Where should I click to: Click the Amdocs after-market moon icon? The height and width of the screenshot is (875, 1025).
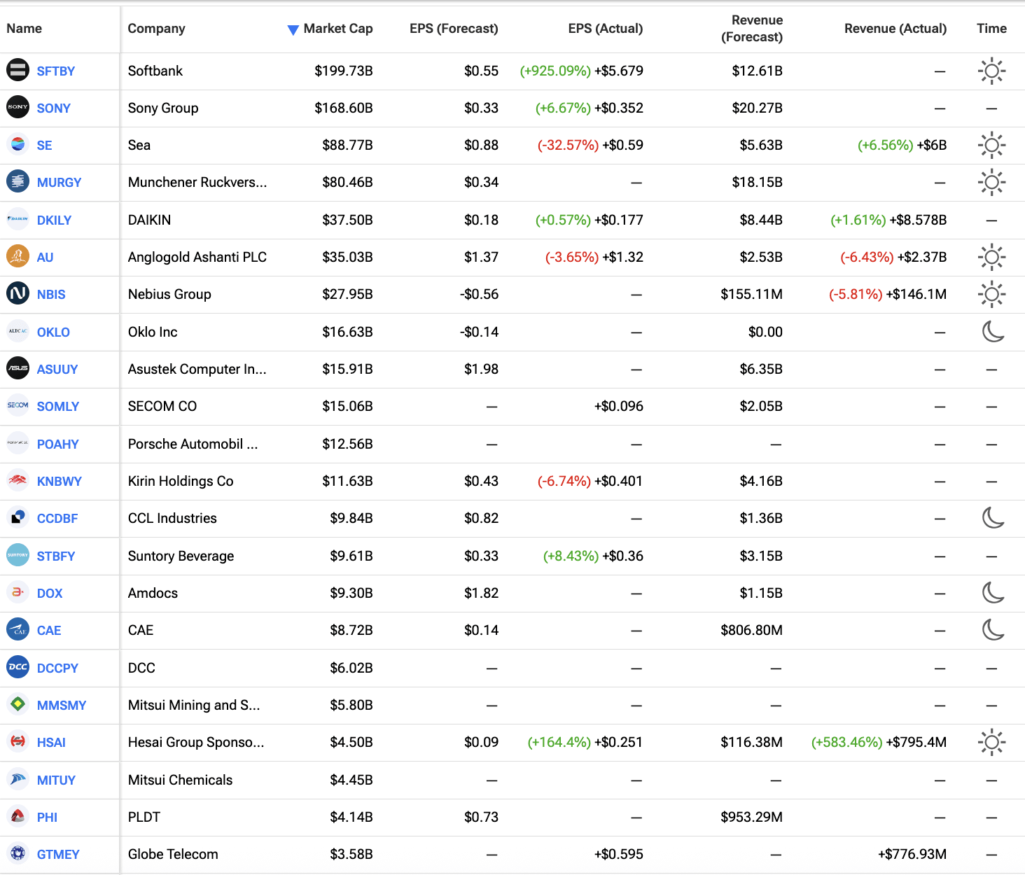pyautogui.click(x=992, y=593)
